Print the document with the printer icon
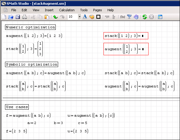 pyautogui.click(x=25, y=17)
